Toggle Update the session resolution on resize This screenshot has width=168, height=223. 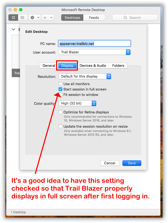(x=60, y=126)
